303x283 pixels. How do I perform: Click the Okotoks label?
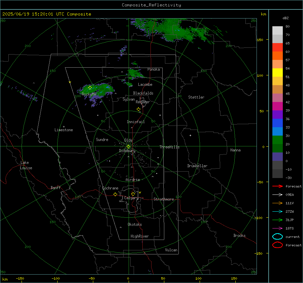point(135,224)
